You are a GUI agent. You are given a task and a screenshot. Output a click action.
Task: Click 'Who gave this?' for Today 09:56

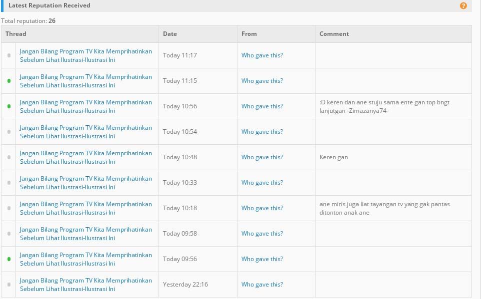pyautogui.click(x=262, y=259)
